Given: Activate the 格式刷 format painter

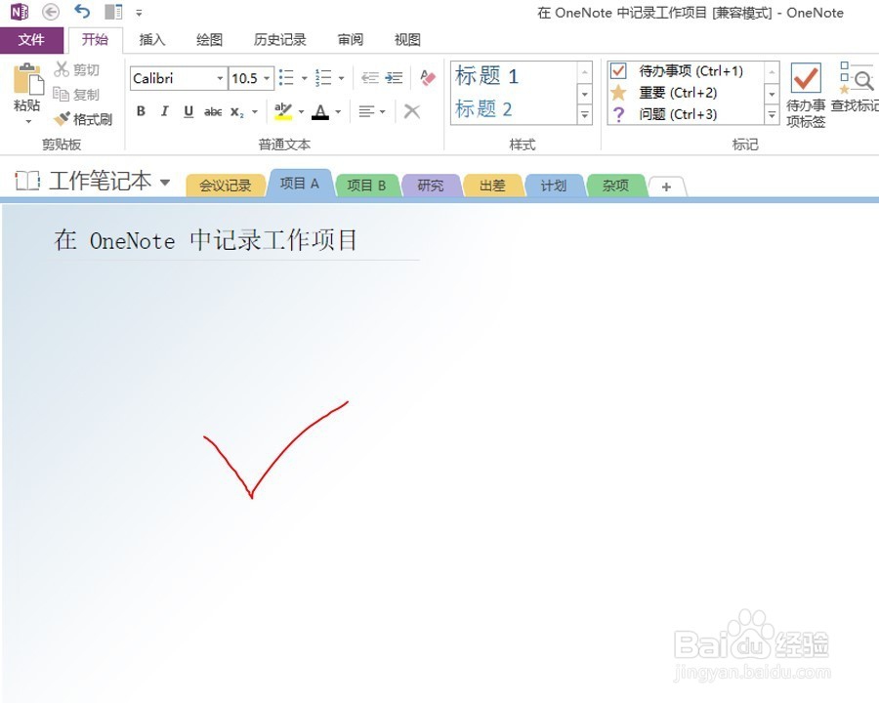Looking at the screenshot, I should coord(83,119).
